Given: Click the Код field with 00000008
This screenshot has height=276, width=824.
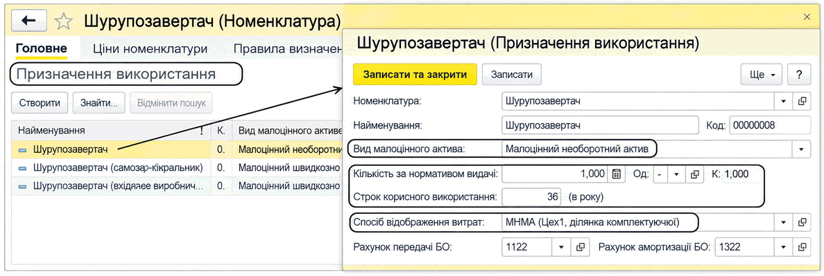Looking at the screenshot, I should 770,125.
